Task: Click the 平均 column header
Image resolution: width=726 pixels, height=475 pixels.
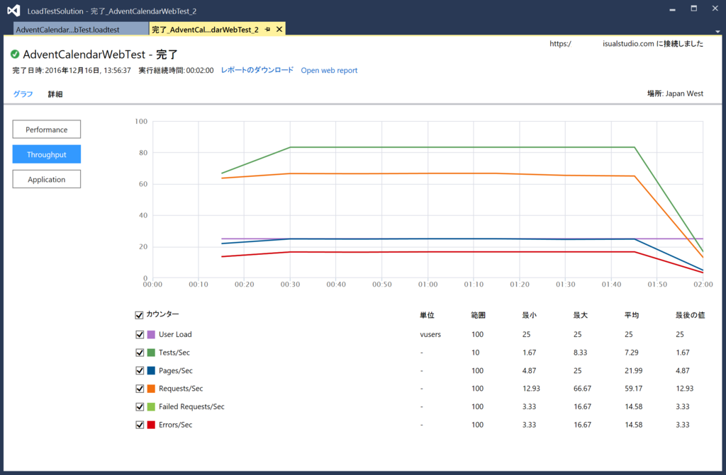Action: [632, 315]
